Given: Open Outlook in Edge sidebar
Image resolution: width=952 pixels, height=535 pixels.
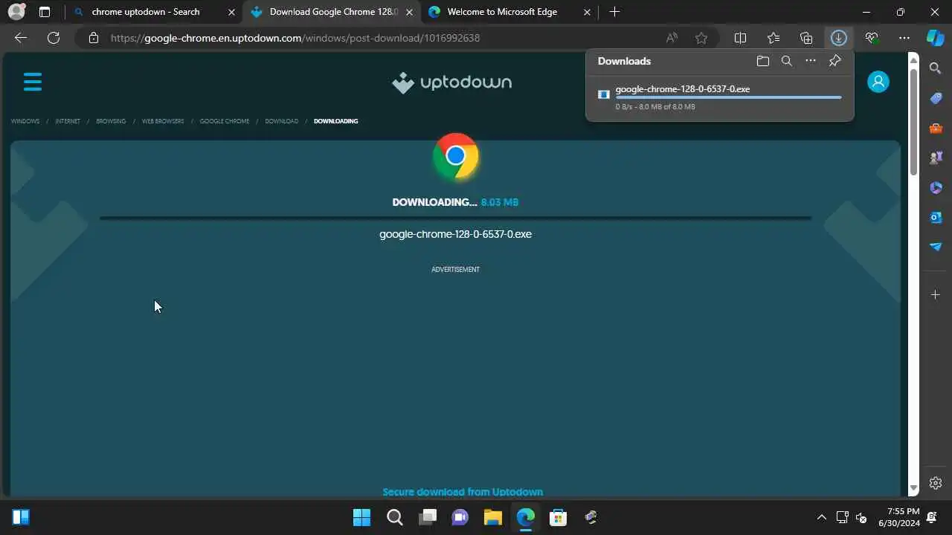Looking at the screenshot, I should [936, 217].
